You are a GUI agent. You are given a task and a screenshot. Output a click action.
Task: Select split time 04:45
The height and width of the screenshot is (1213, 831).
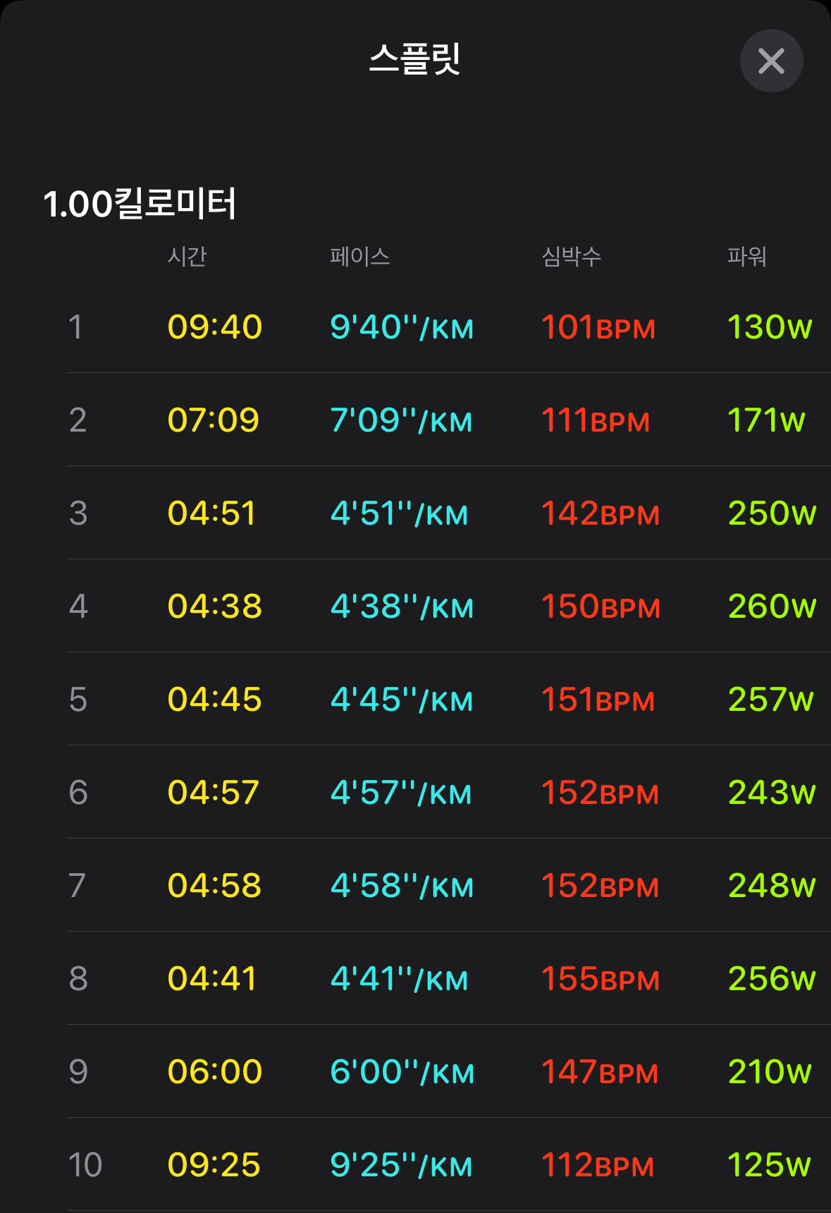click(x=215, y=700)
